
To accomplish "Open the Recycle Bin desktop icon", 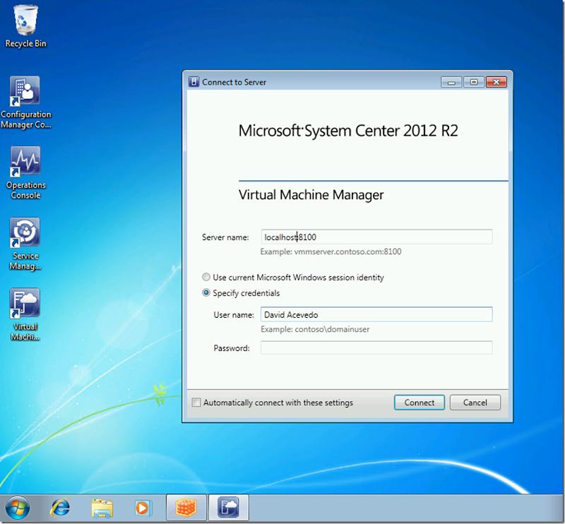I will pos(25,27).
